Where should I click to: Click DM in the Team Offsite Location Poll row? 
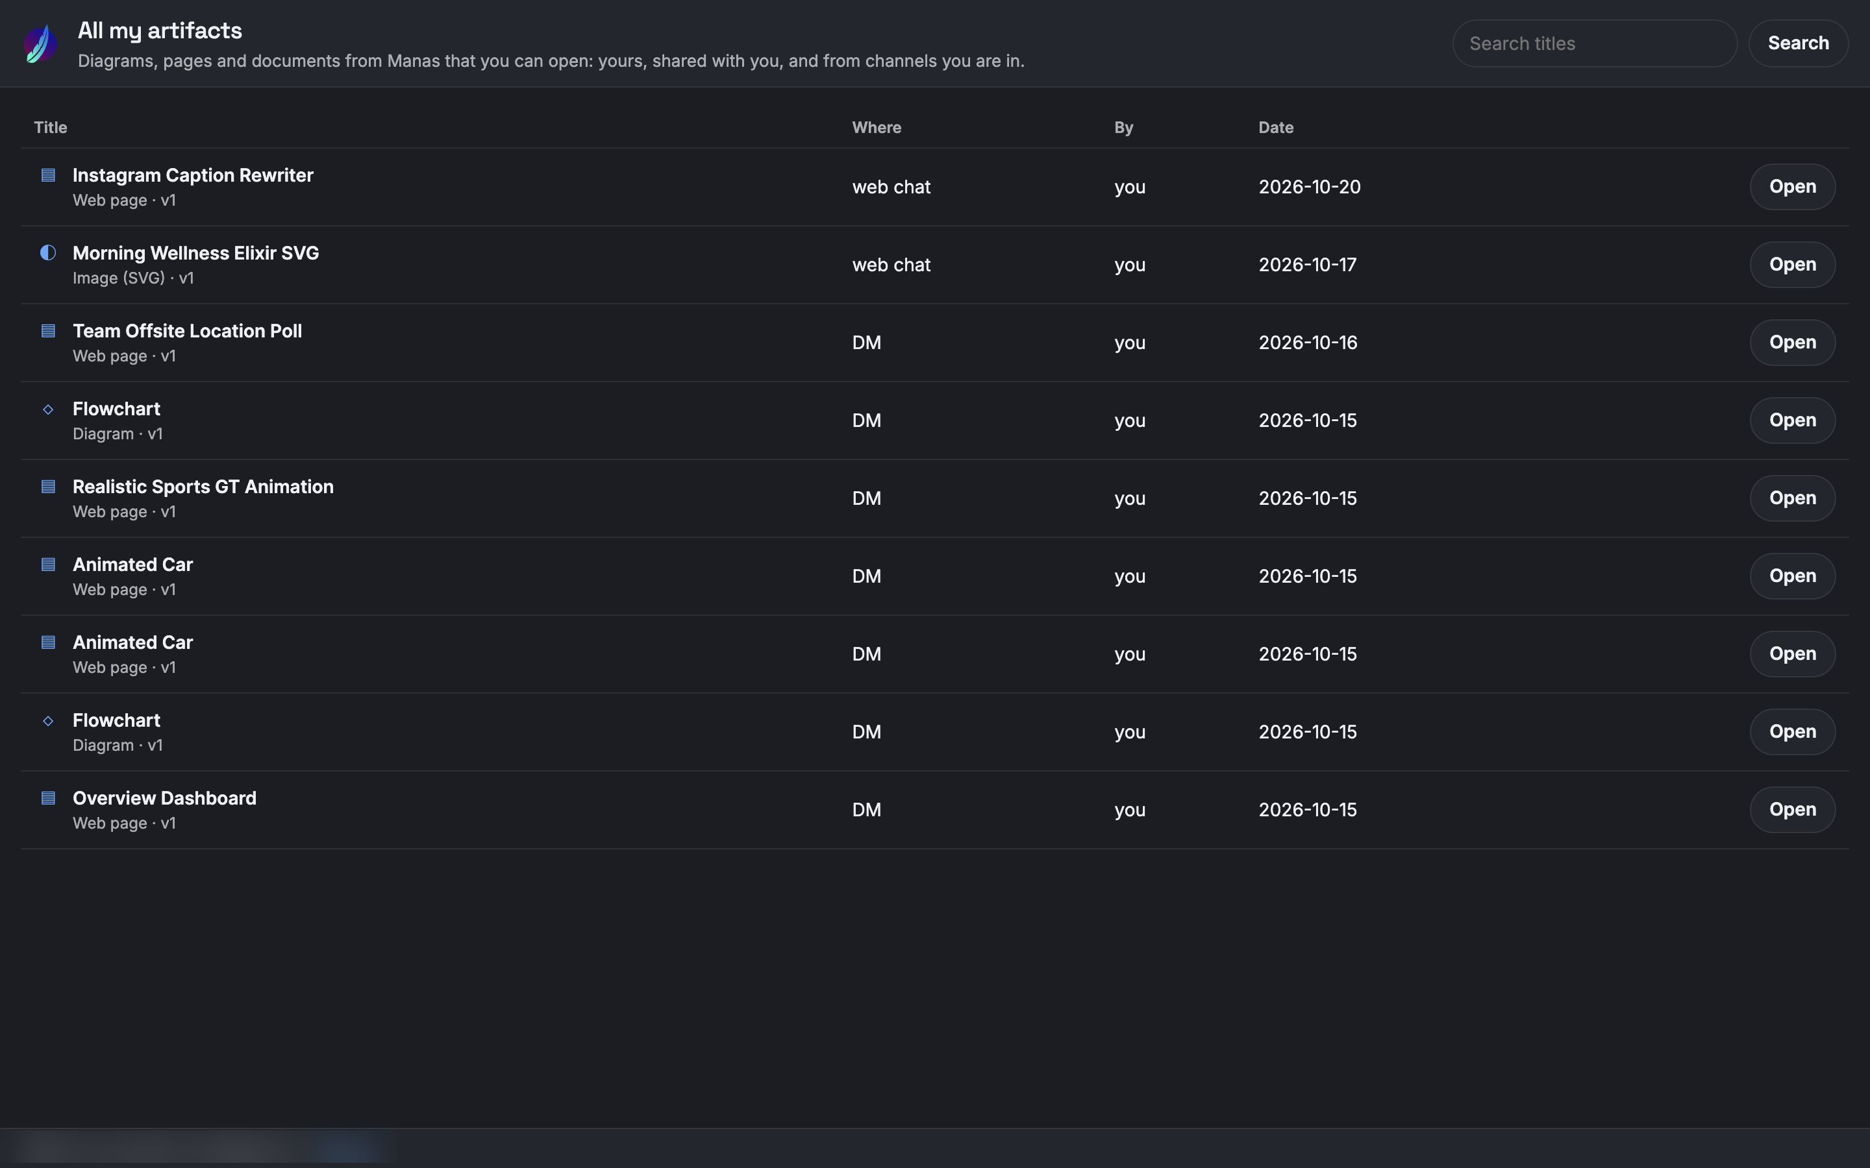[866, 343]
